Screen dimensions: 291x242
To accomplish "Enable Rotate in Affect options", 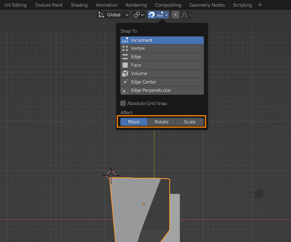I will (162, 122).
